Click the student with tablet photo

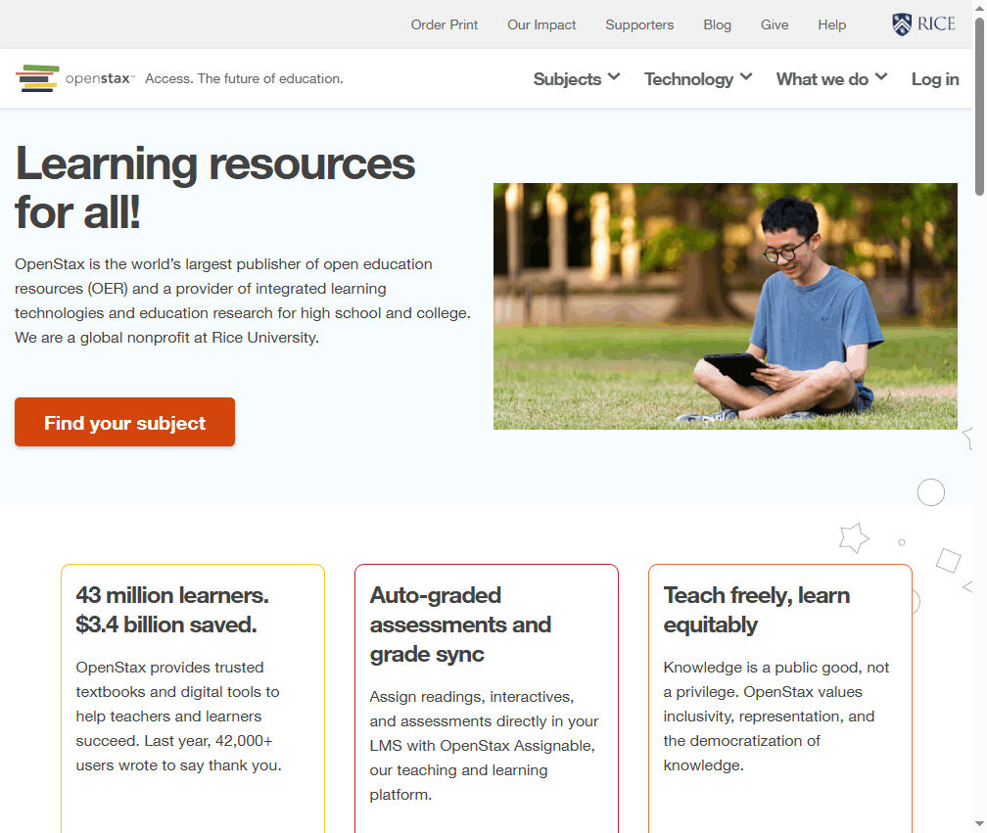[x=725, y=305]
